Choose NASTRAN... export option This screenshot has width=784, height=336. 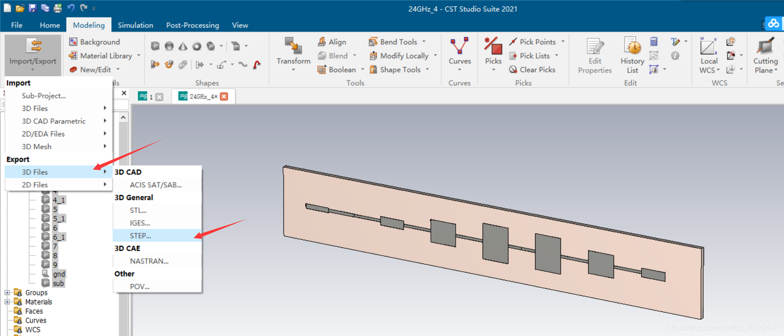[x=157, y=261]
